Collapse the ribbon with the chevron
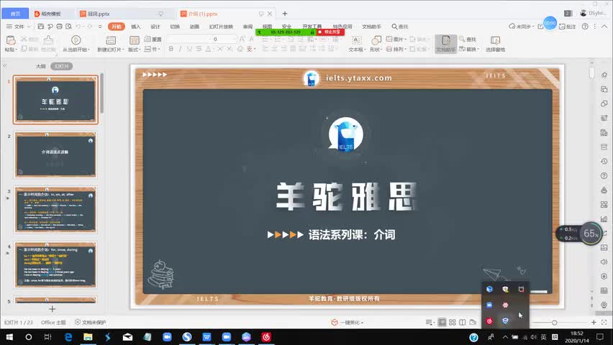613x345 pixels. coord(604,27)
